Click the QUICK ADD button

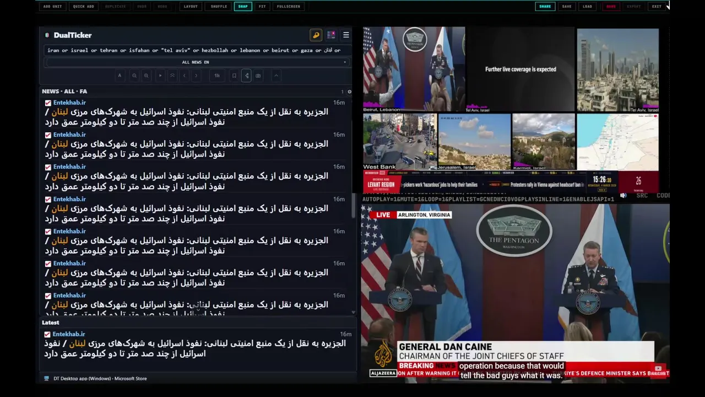[84, 7]
